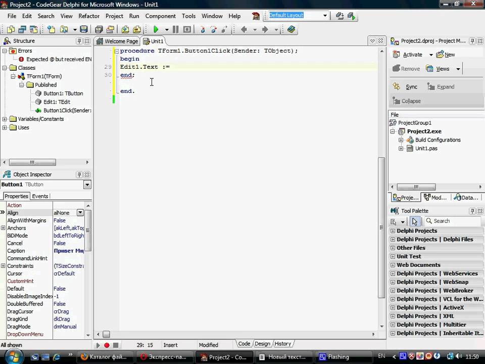Screen dimensions: 485x364
Task: Expand the Uses node in Structure
Action: point(5,127)
